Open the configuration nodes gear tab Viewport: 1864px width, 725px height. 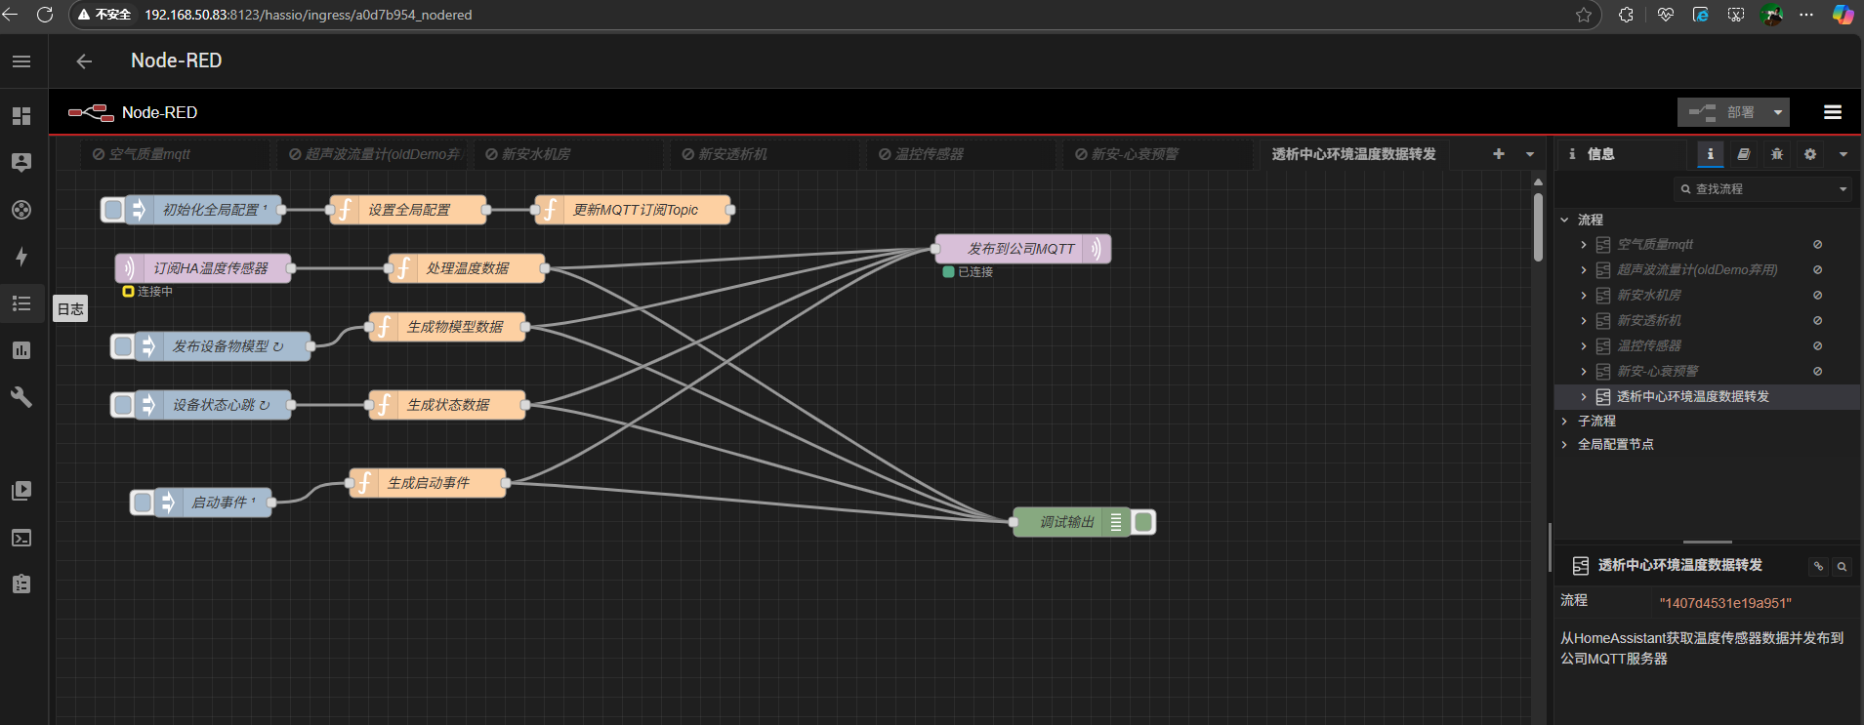(1809, 154)
